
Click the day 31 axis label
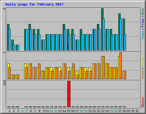pos(137,111)
